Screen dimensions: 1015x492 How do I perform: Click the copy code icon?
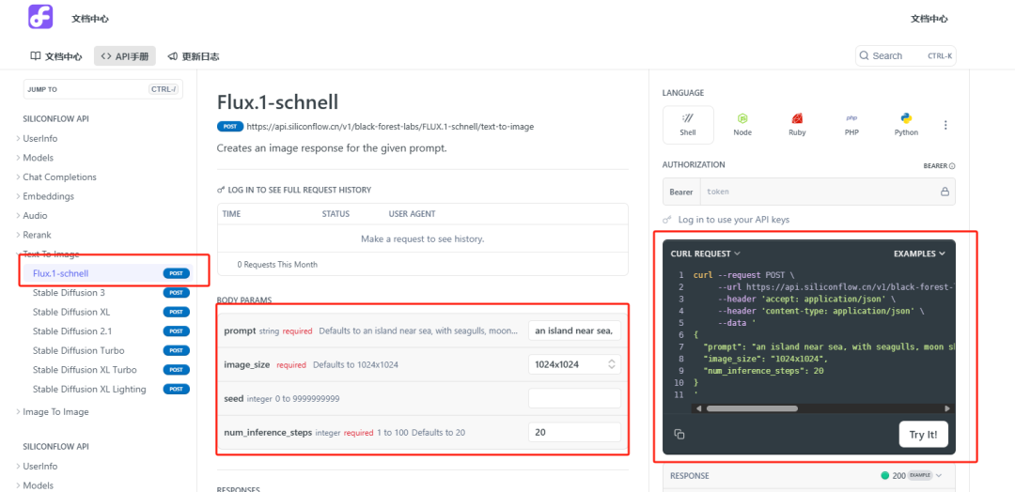(x=679, y=434)
